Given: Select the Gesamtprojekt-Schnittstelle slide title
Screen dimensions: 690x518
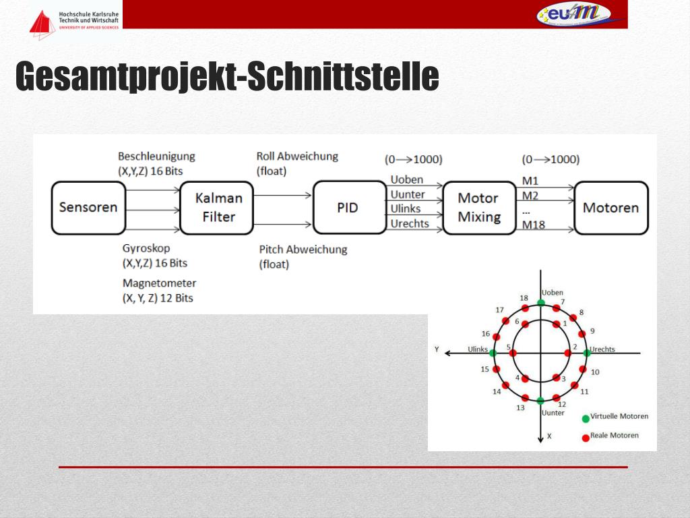Looking at the screenshot, I should 227,76.
